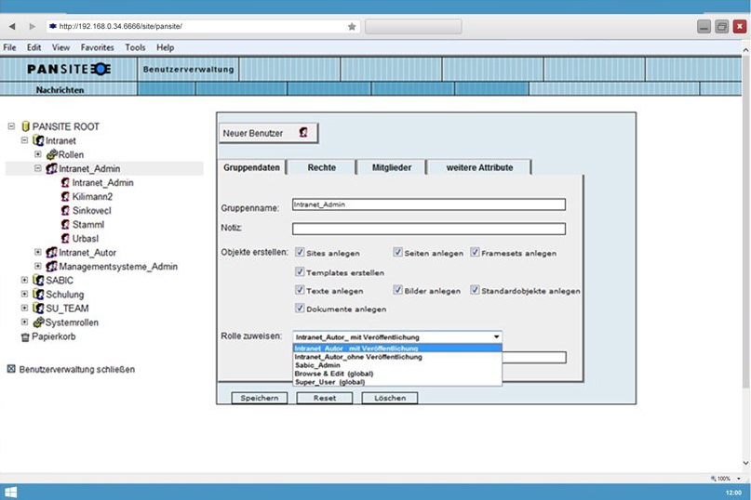Open the File menu
The height and width of the screenshot is (500, 751).
[9, 47]
